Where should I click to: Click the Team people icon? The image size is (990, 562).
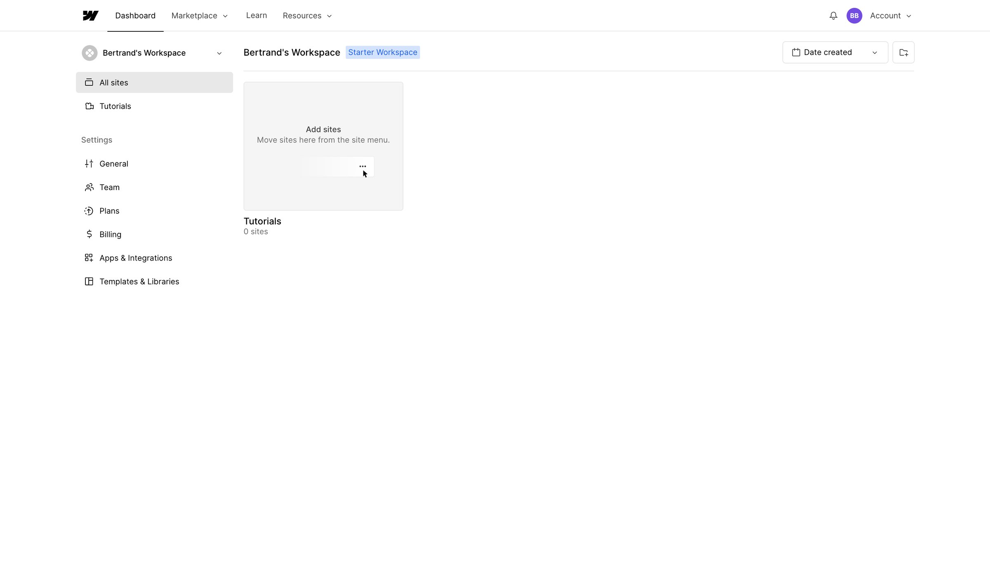(89, 187)
